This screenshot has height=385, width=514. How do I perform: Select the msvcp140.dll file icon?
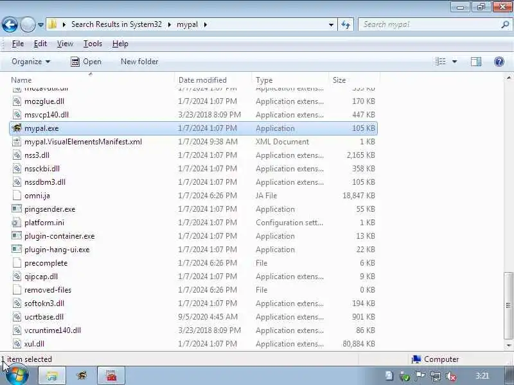[17, 115]
